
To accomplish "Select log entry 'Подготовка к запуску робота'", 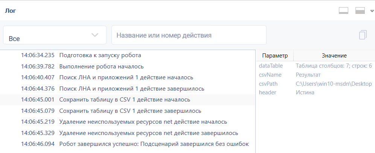I will (128, 55).
